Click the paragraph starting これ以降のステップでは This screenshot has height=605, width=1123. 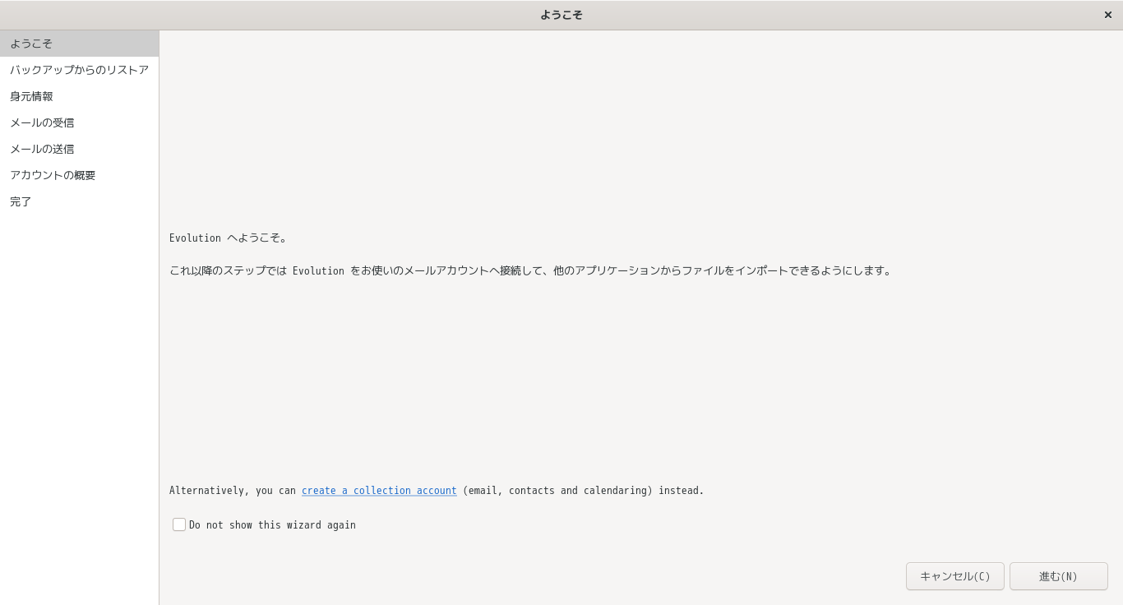pos(530,270)
